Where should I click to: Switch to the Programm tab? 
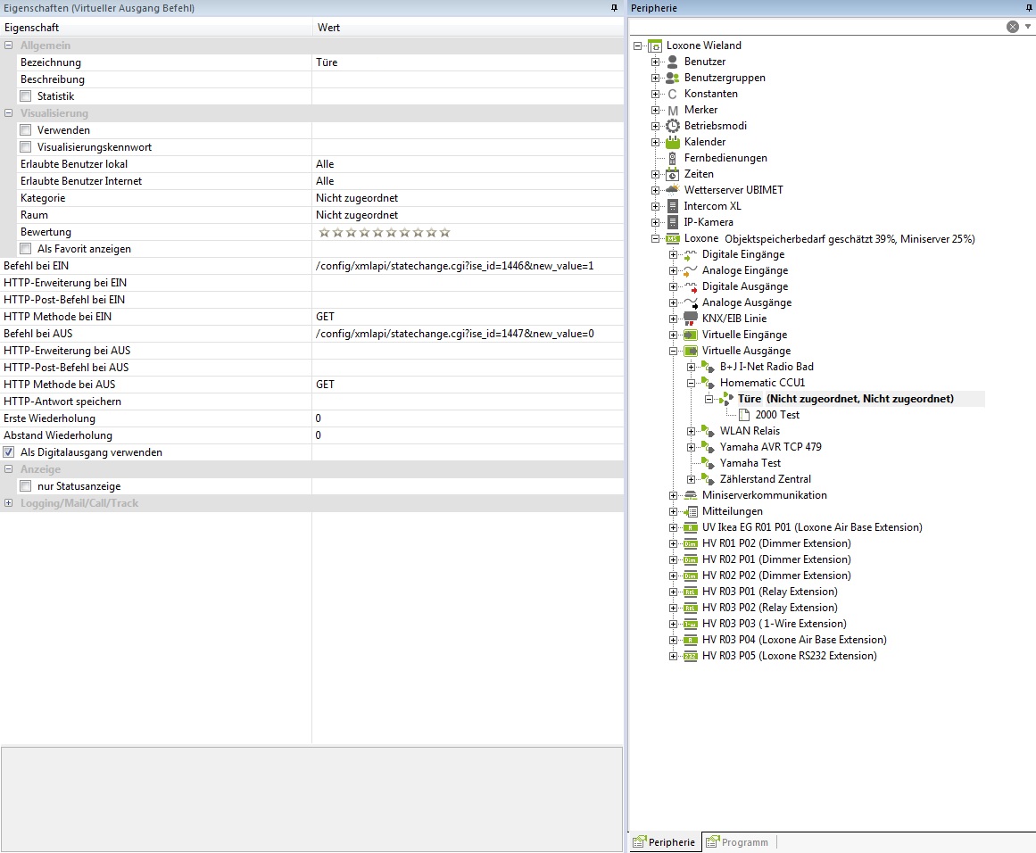737,842
